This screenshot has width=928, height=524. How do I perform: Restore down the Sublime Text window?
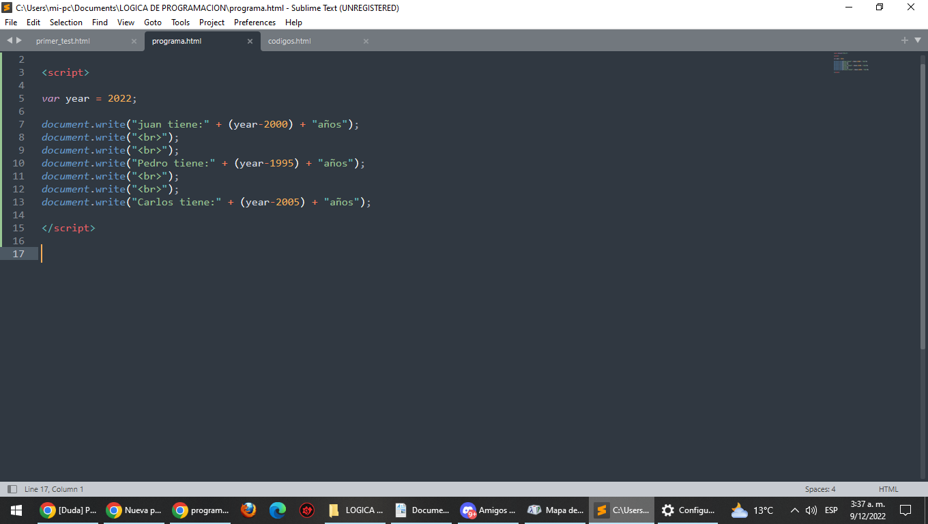(880, 8)
